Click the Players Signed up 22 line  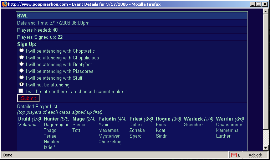pyautogui.click(x=132, y=37)
